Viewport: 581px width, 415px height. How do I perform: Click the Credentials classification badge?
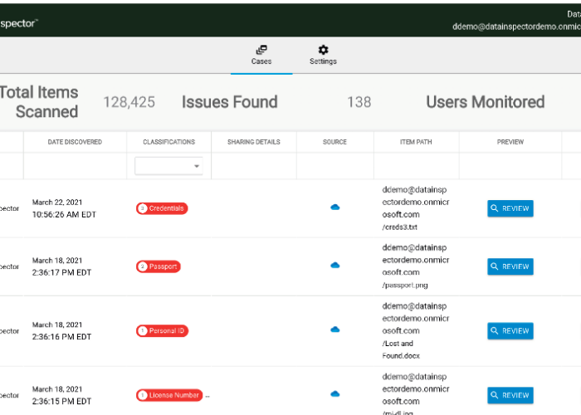click(162, 208)
